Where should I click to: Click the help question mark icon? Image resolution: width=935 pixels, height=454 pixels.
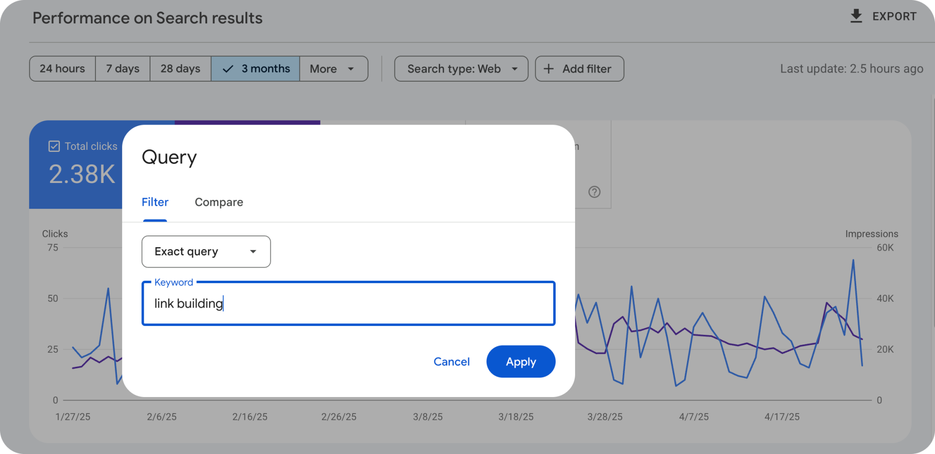[594, 192]
